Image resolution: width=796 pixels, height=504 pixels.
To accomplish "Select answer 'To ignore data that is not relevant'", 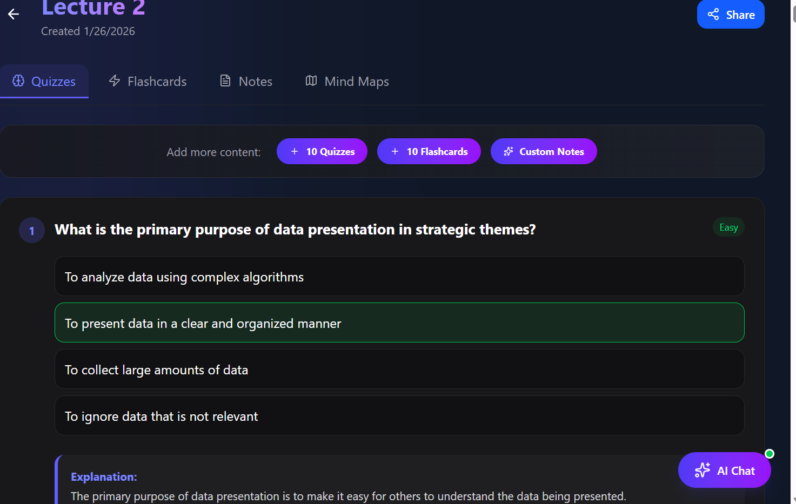I will point(399,415).
